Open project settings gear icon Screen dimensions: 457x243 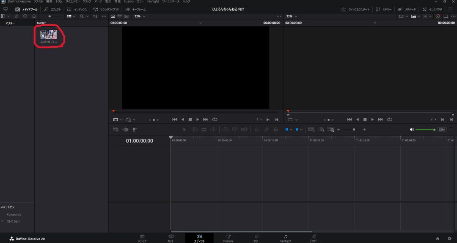coord(449,239)
